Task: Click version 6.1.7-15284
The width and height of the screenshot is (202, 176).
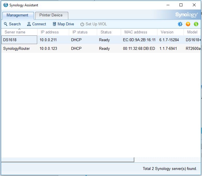Action: pos(169,40)
